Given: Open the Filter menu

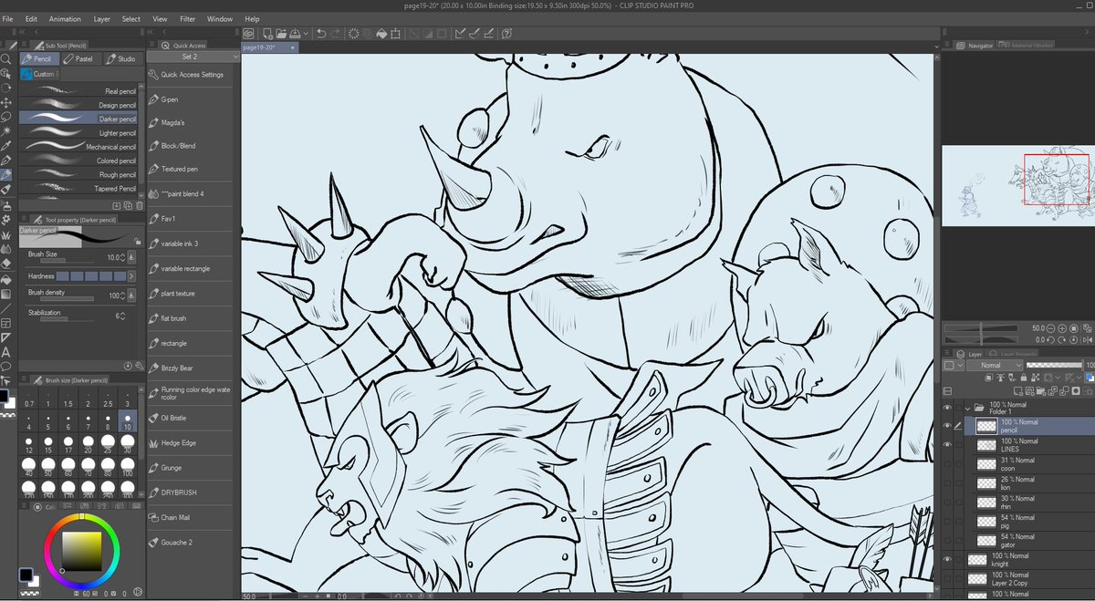Looking at the screenshot, I should tap(187, 18).
